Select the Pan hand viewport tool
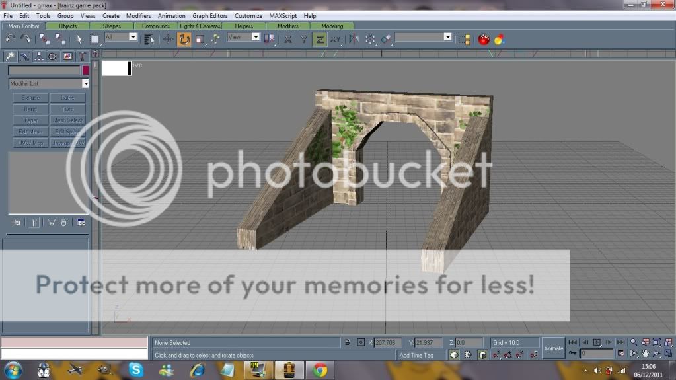The width and height of the screenshot is (676, 380). (x=646, y=354)
